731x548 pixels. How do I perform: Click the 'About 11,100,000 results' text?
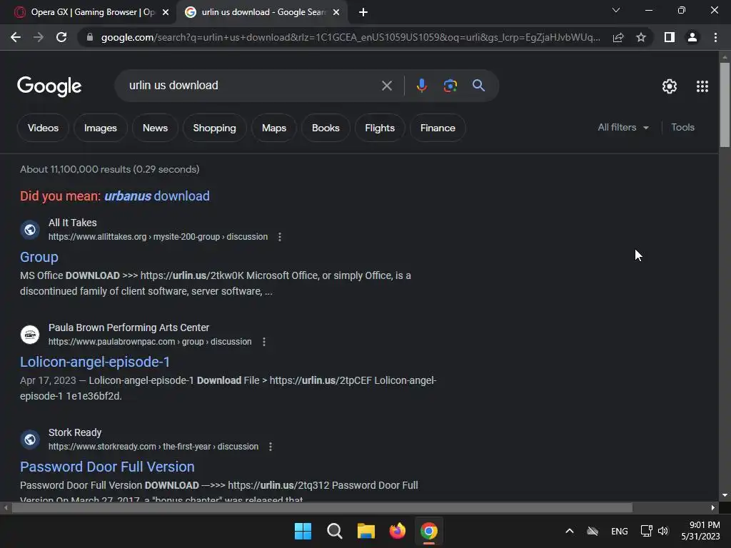click(109, 169)
